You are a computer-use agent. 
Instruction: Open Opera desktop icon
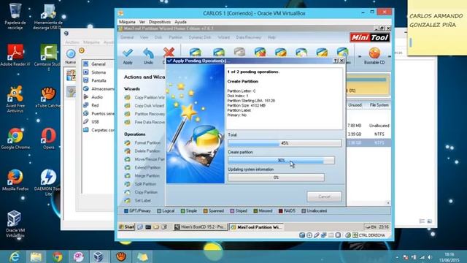point(49,139)
